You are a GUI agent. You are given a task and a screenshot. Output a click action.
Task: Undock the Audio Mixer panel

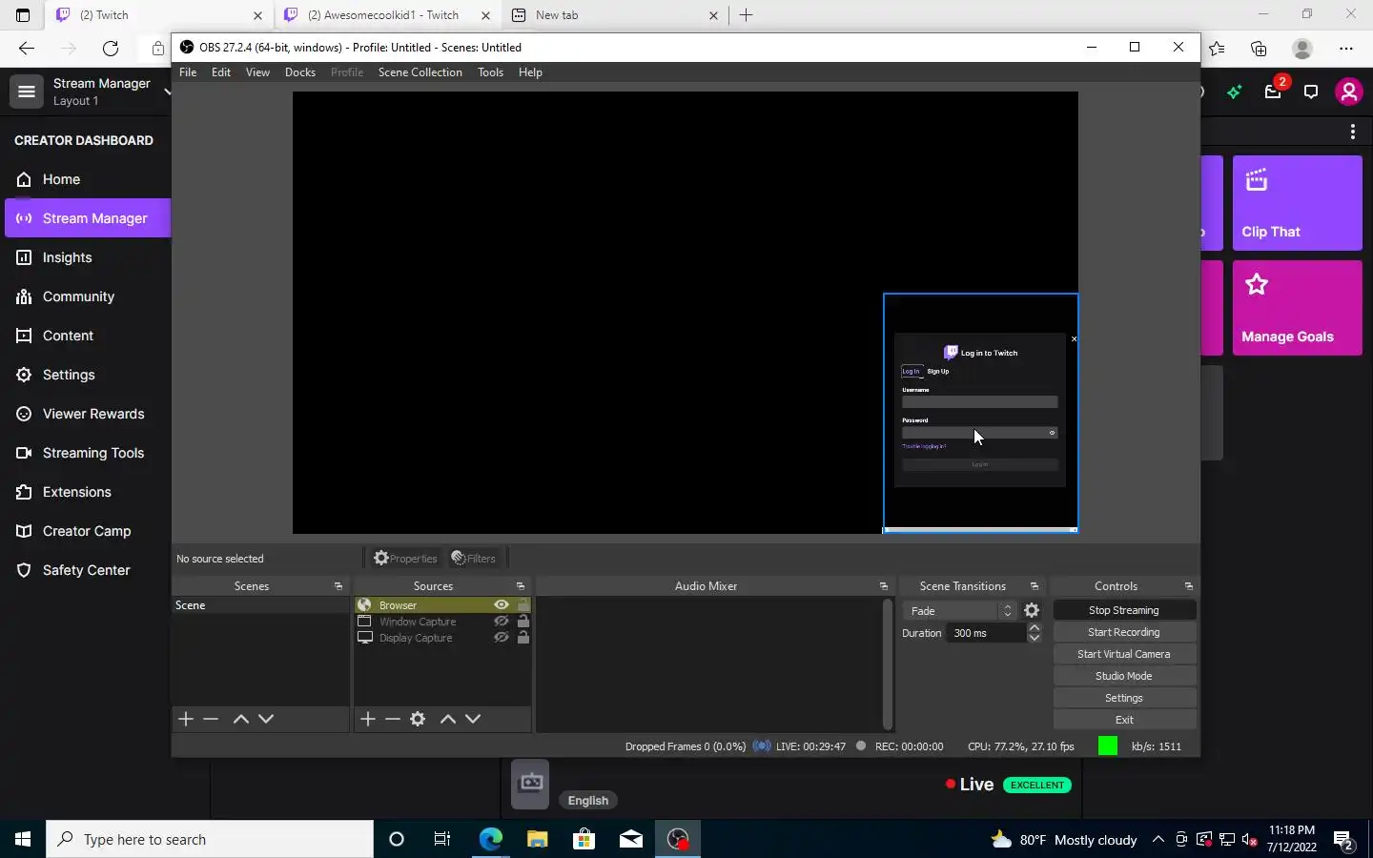point(884,586)
